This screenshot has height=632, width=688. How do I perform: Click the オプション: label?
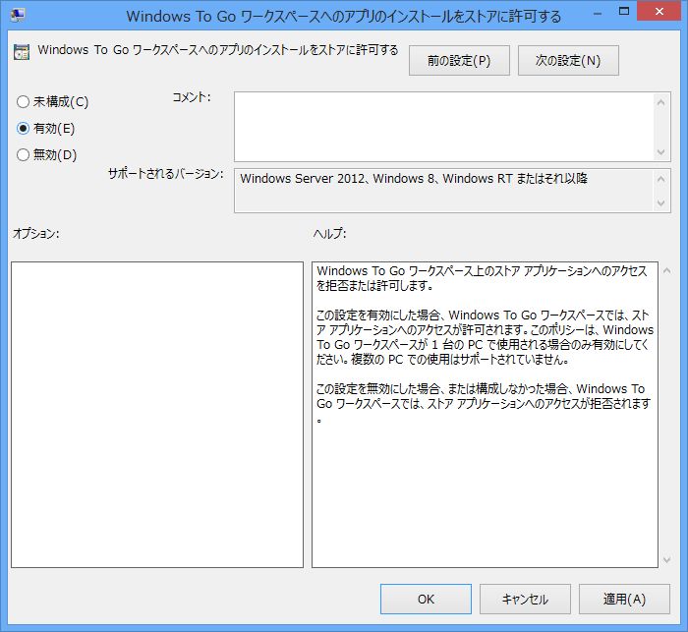pyautogui.click(x=36, y=233)
